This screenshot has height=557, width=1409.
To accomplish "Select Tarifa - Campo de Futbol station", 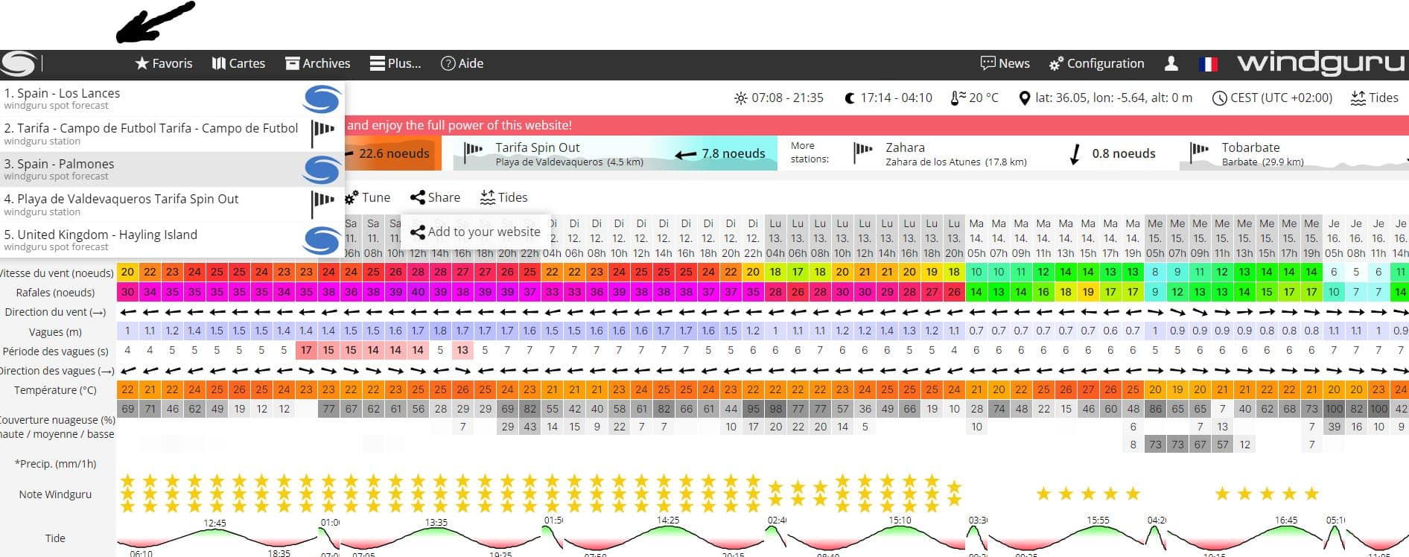I will pos(172,134).
